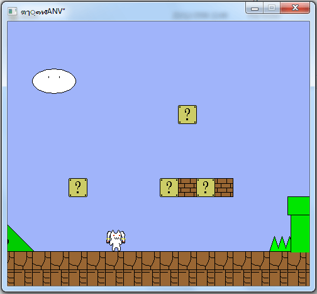
Task: Click the first question block in brick row
Action: tap(169, 188)
